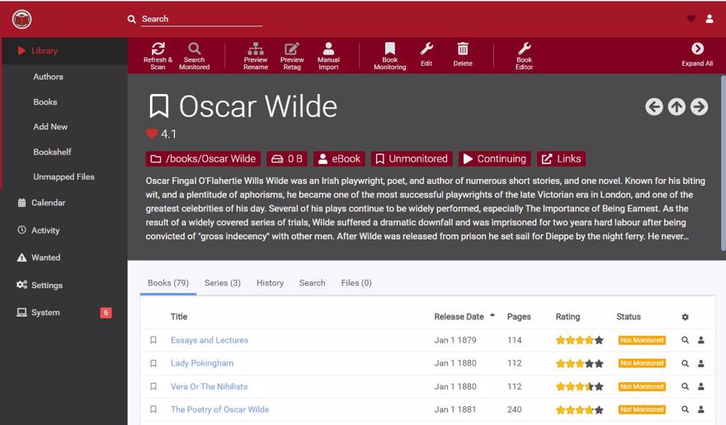Search for Vera Or The Nihilists magnifier icon
Image resolution: width=726 pixels, height=425 pixels.
685,386
